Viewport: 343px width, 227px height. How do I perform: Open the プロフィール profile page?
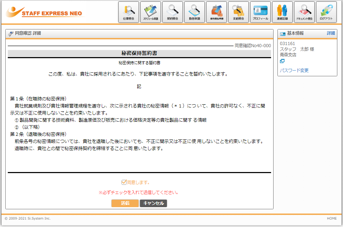point(260,12)
